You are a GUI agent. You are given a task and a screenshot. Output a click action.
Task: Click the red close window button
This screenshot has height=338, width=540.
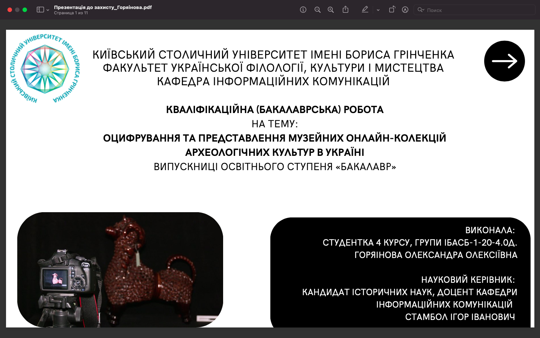click(10, 10)
